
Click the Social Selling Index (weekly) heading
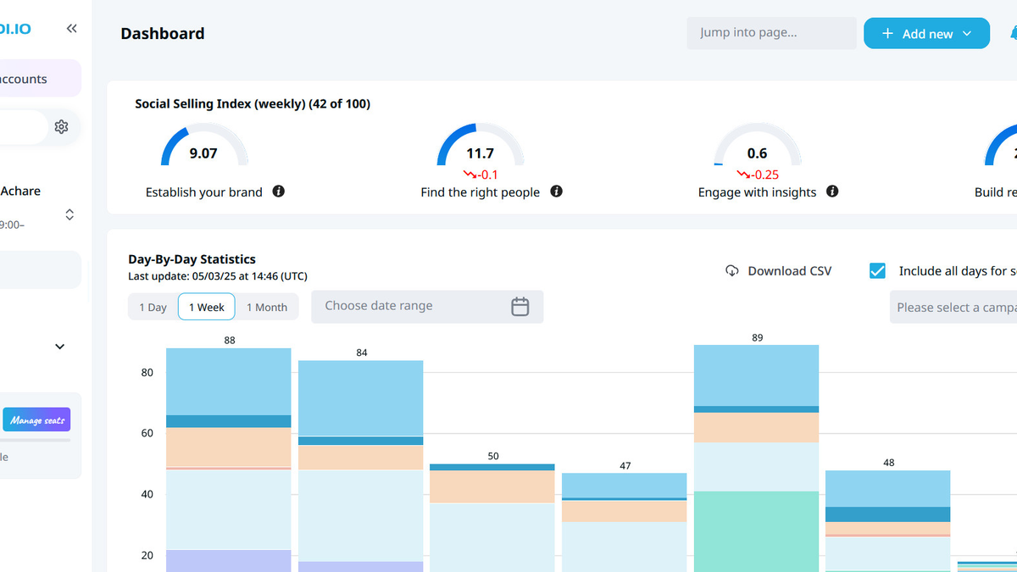pyautogui.click(x=253, y=104)
